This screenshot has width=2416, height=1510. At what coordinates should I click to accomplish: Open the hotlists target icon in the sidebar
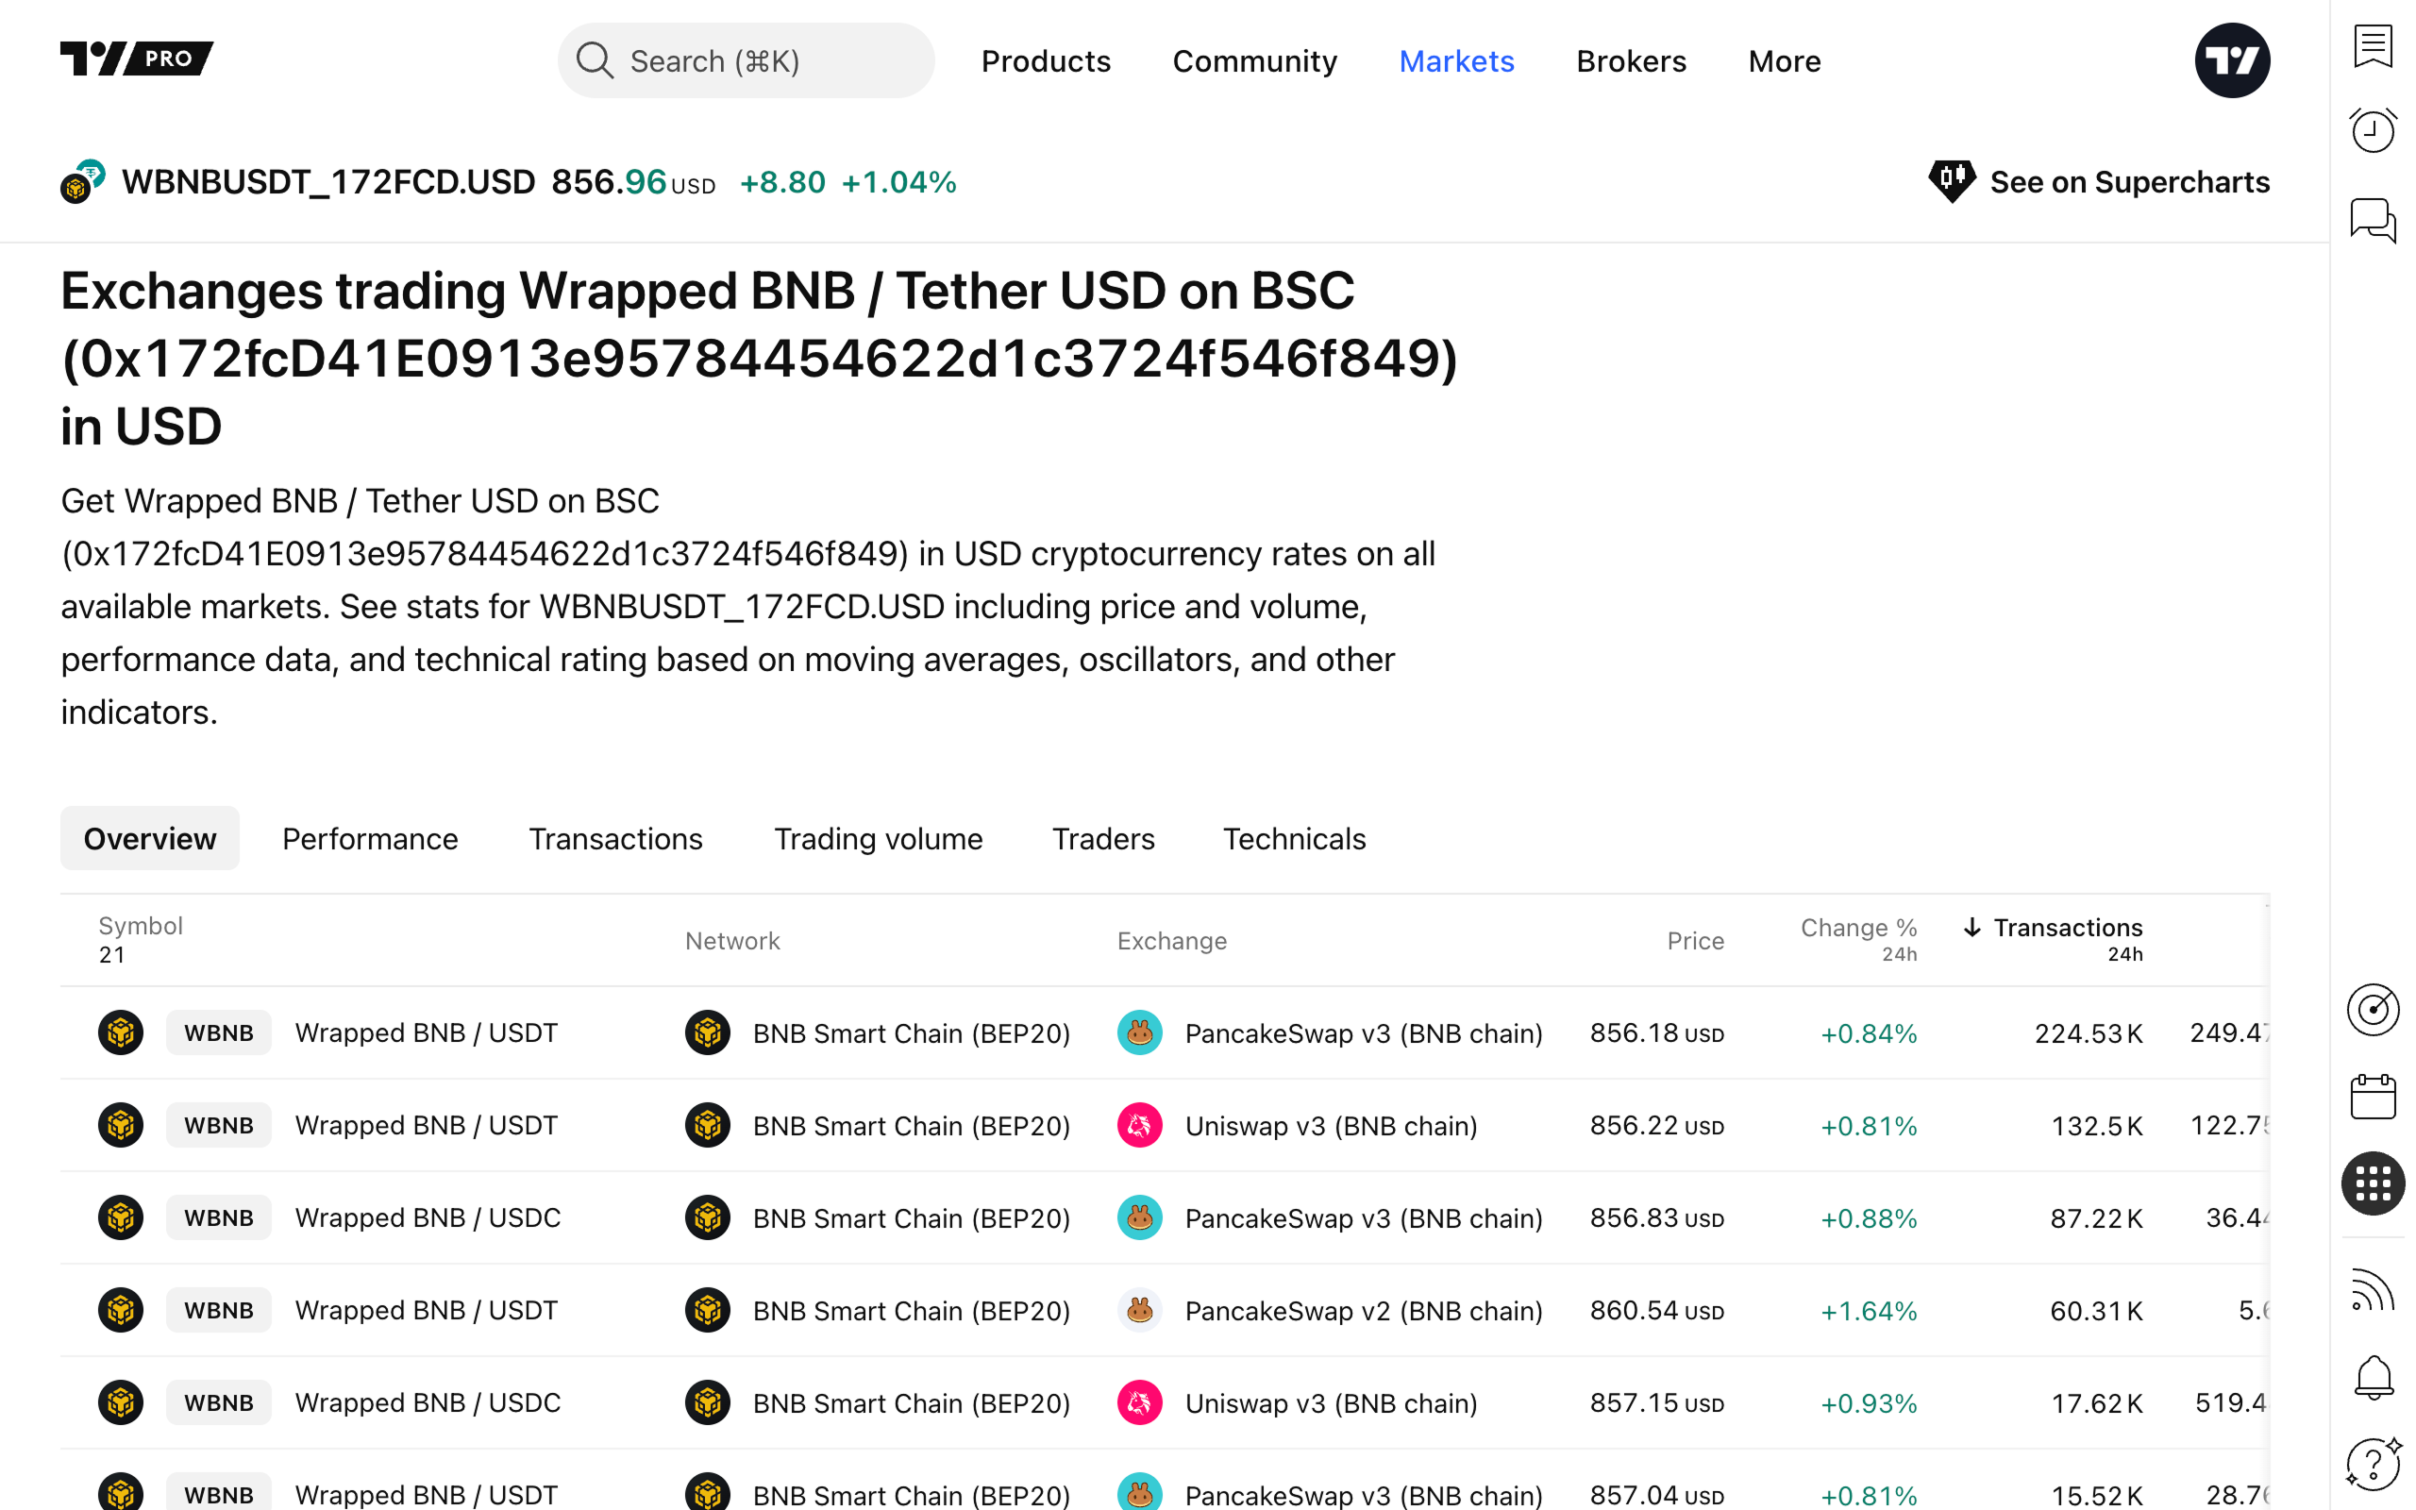tap(2372, 1010)
